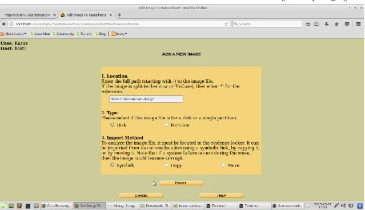The image size is (365, 210).
Task: Select the Partition type radio button
Action: click(166, 124)
